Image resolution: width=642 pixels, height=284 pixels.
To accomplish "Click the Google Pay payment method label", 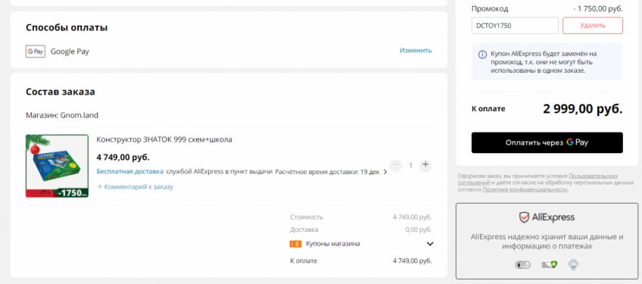I will pos(70,51).
